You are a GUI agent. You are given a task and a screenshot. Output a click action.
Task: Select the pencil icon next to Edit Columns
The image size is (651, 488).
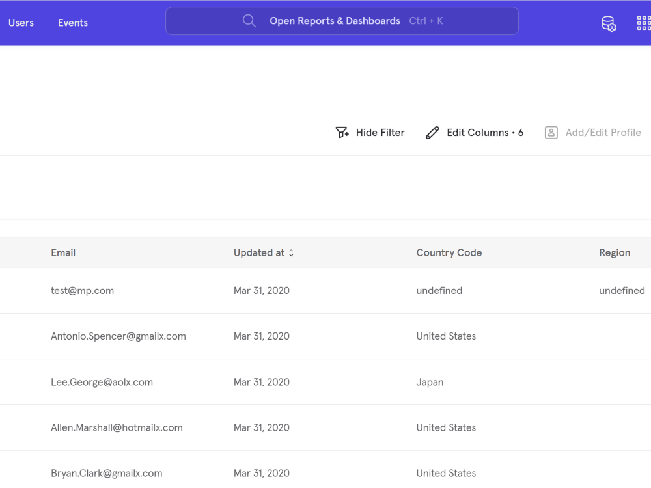tap(432, 132)
